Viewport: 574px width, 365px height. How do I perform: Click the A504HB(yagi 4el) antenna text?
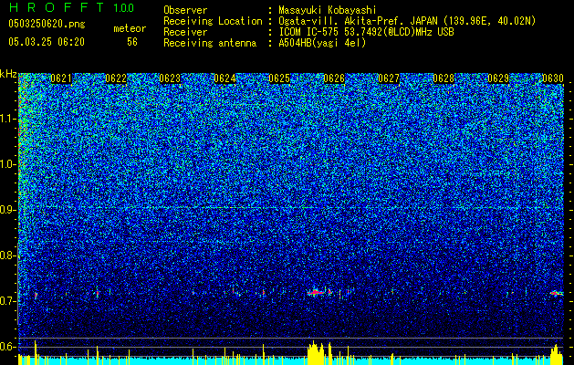tap(322, 43)
